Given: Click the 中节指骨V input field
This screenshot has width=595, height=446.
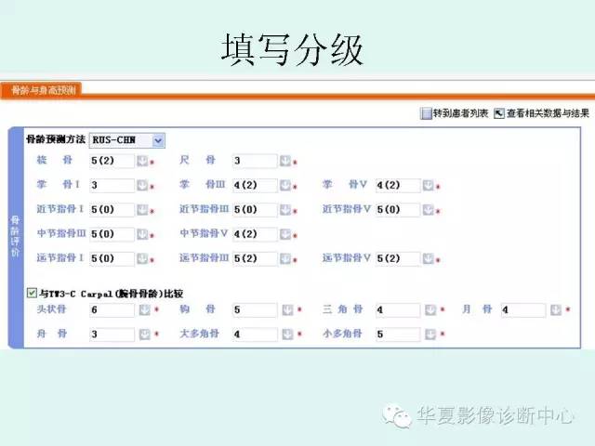Looking at the screenshot, I should pos(255,234).
